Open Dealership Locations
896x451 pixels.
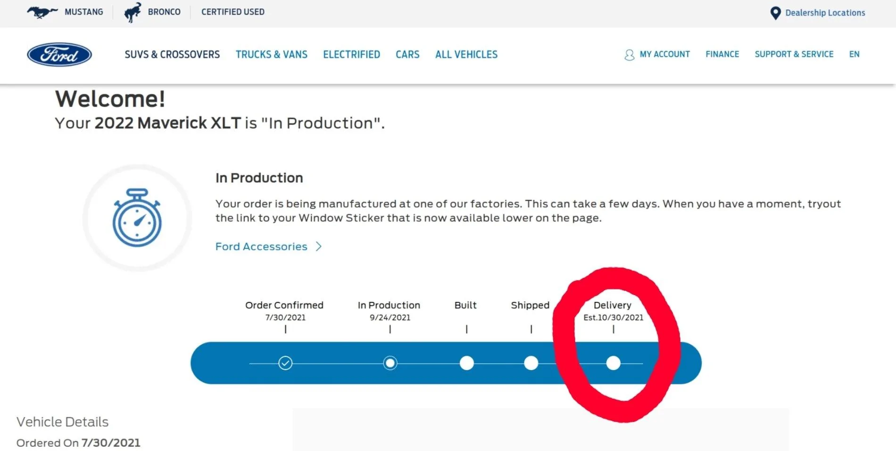tap(825, 13)
